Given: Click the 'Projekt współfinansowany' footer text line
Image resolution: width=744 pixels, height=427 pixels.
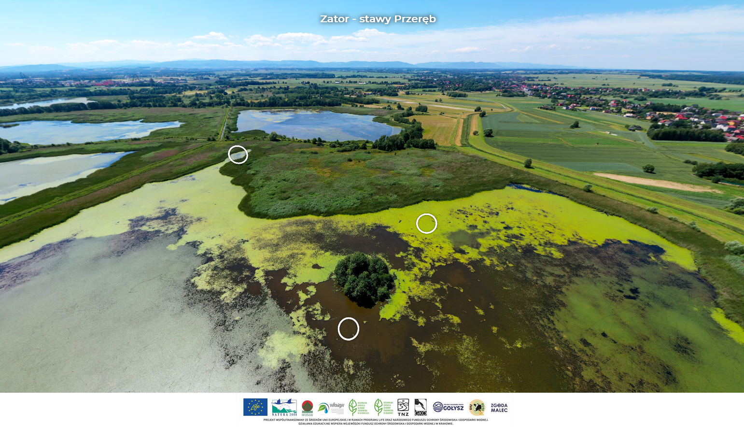Looking at the screenshot, I should pos(376,420).
